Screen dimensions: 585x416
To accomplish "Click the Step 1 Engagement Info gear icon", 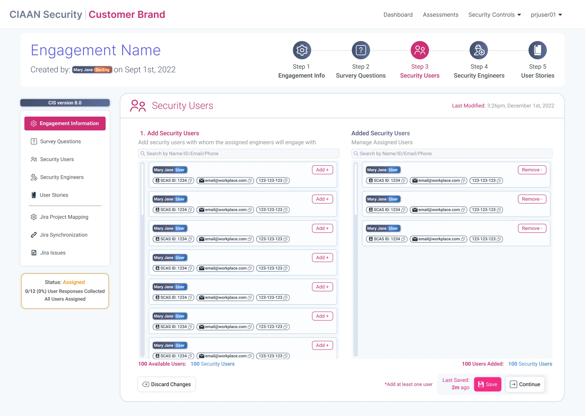I will [302, 50].
